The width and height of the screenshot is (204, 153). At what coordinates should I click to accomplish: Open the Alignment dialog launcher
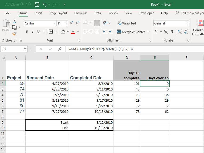(x=150, y=40)
